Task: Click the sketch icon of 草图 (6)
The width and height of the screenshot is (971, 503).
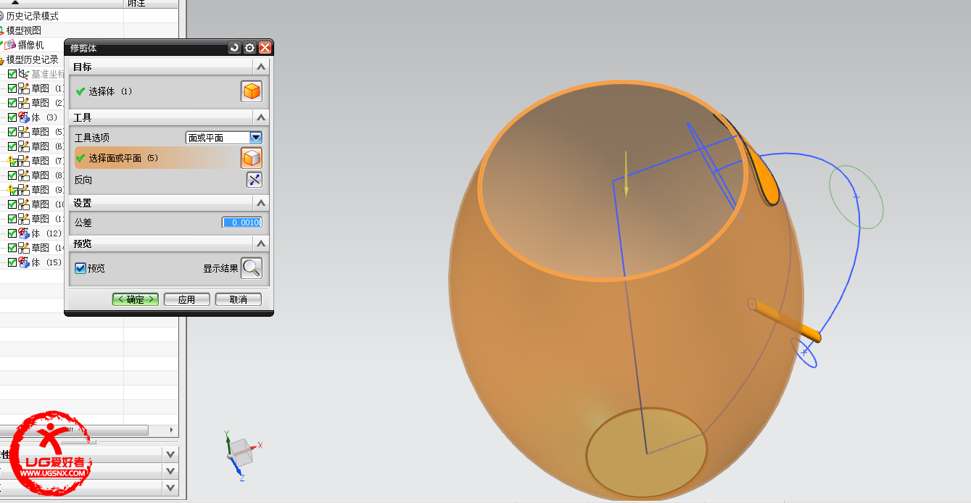Action: (x=23, y=146)
